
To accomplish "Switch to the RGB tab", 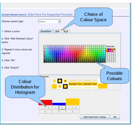I will (x=66, y=31).
